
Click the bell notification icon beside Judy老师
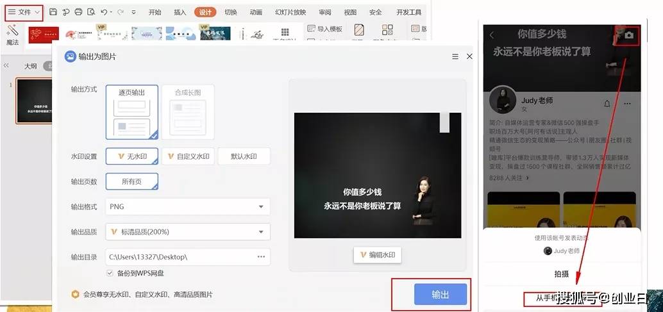coord(607,103)
